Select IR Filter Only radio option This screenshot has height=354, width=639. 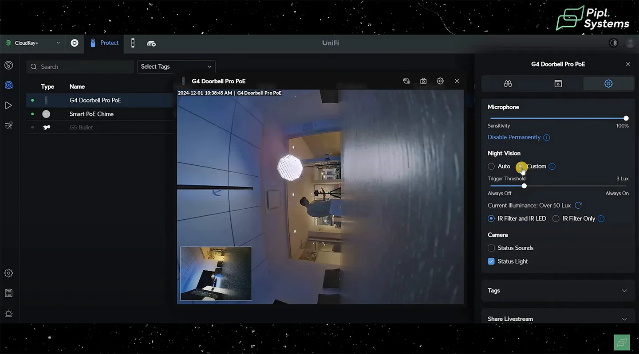(x=556, y=218)
